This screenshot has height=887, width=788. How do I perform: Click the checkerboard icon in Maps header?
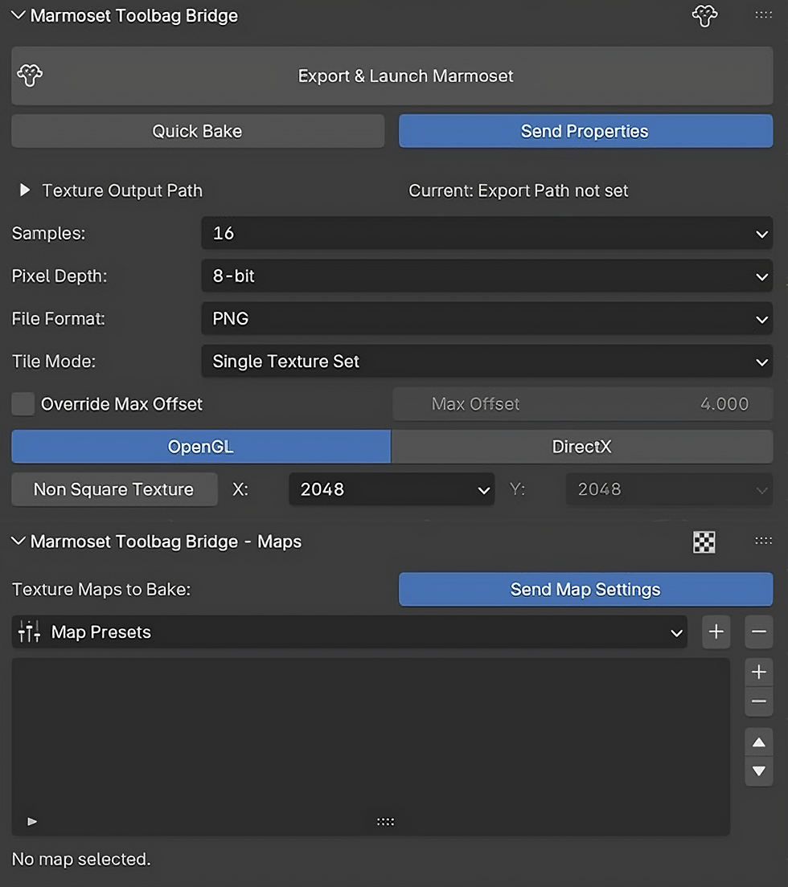[x=704, y=542]
